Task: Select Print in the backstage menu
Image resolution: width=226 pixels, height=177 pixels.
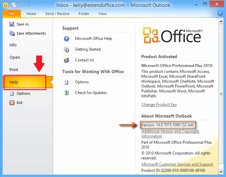Action: click(14, 70)
